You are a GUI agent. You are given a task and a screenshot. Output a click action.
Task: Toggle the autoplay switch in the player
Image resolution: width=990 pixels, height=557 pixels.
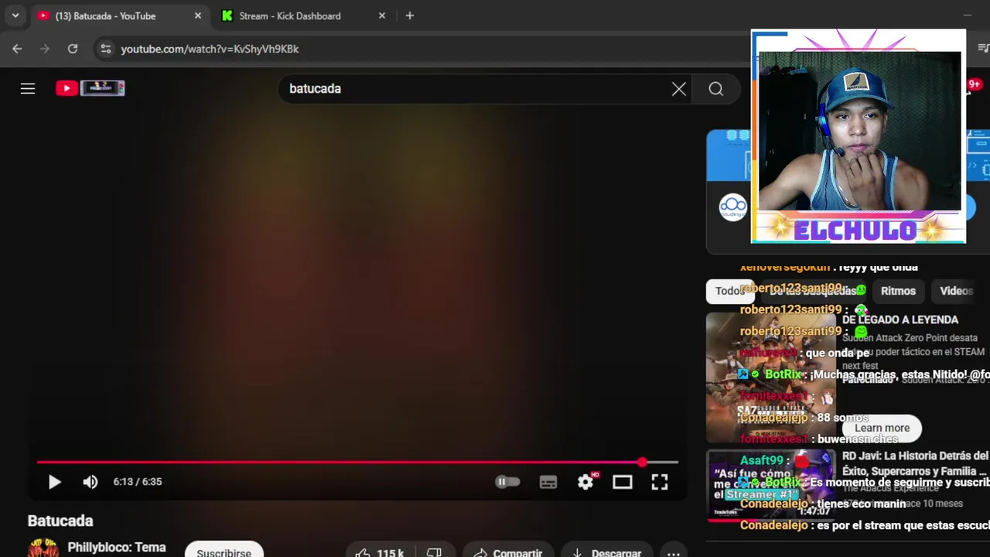click(x=507, y=482)
